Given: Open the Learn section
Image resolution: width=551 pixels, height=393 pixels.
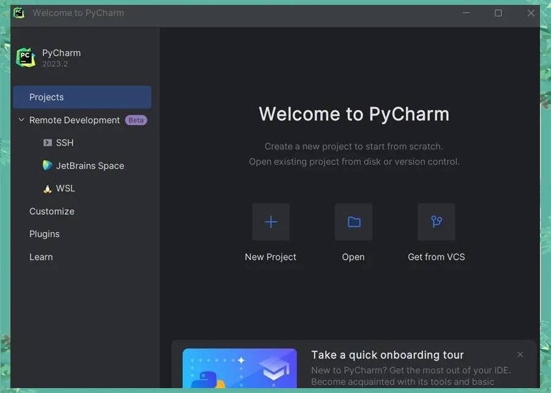Looking at the screenshot, I should click(x=41, y=256).
